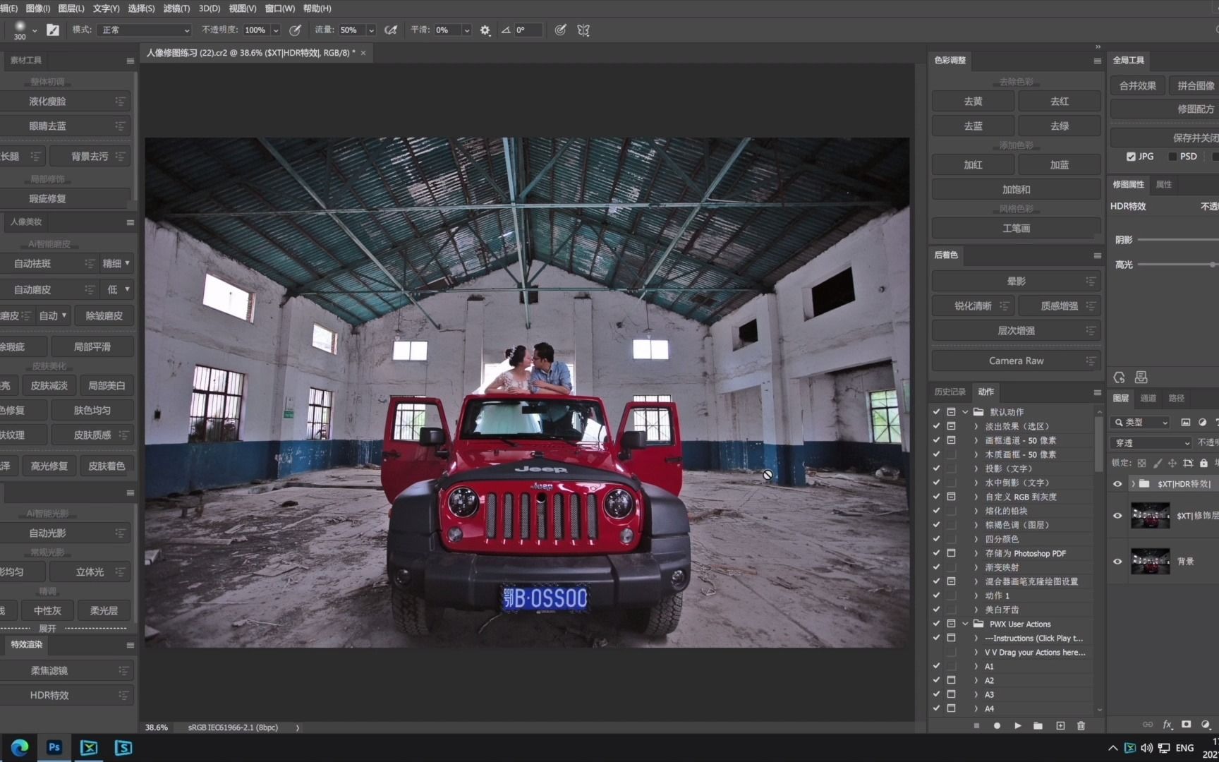1219x762 pixels.
Task: Enable airbrush build-up effect icon
Action: click(391, 30)
